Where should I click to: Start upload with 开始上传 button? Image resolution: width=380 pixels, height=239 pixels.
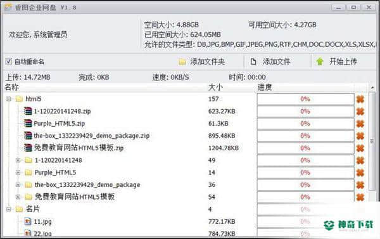337,61
